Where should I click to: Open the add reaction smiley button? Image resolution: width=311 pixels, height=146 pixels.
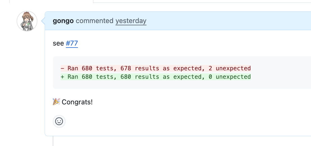point(59,121)
